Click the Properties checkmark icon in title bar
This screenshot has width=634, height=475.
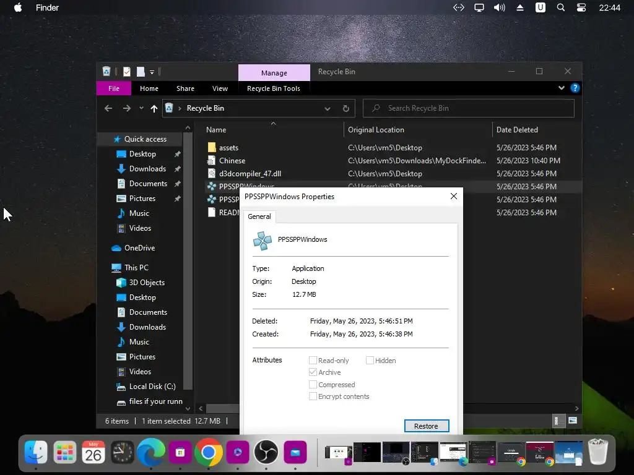pyautogui.click(x=126, y=72)
